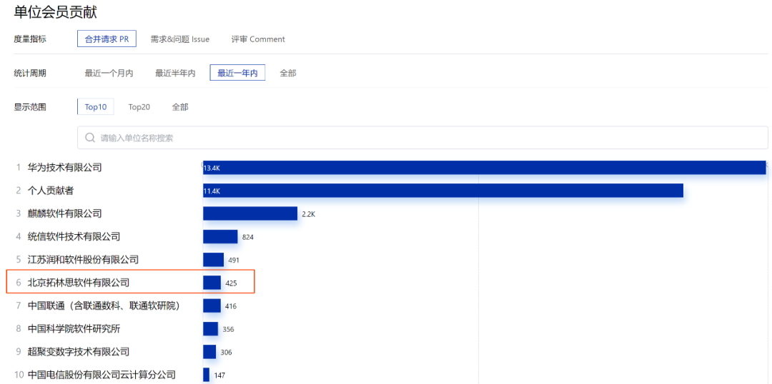772x384 pixels.
Task: Click 中国电信股份有限公司云计算分公司 row label
Action: pyautogui.click(x=102, y=375)
